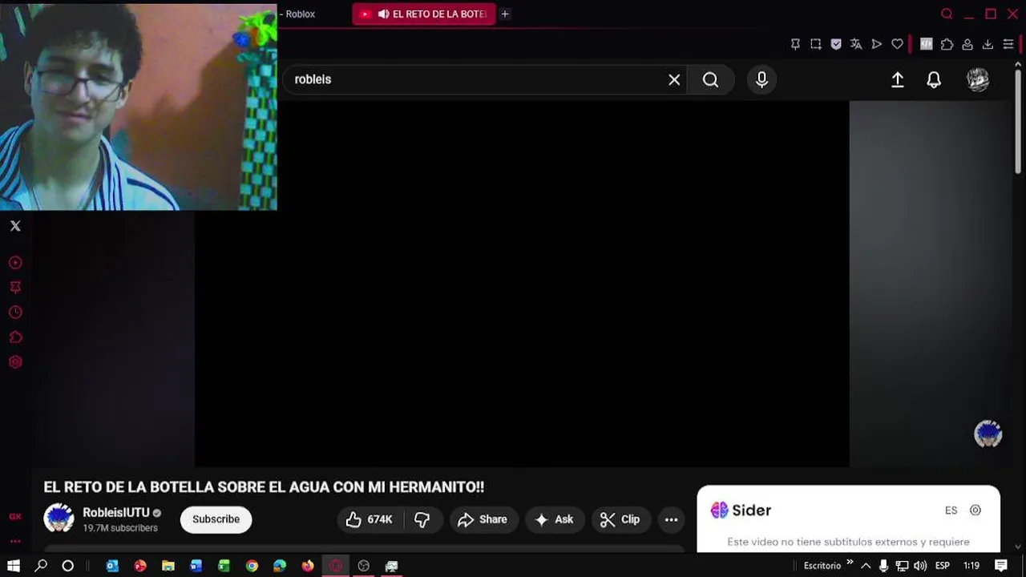Change the Sider ES language selector
The width and height of the screenshot is (1026, 577).
tap(951, 510)
